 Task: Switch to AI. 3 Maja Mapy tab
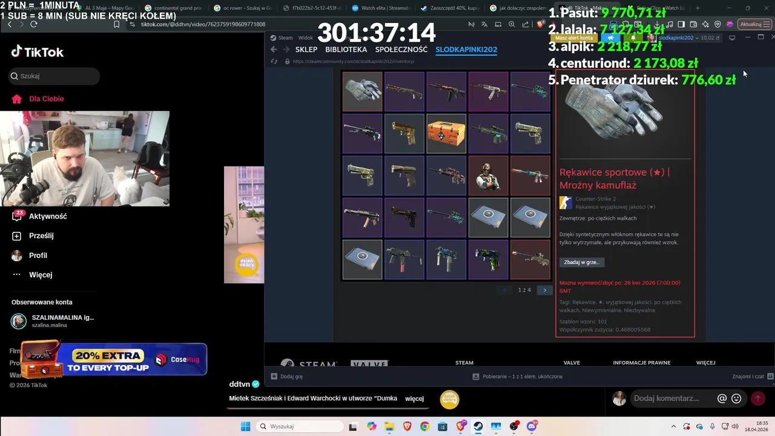tap(104, 8)
